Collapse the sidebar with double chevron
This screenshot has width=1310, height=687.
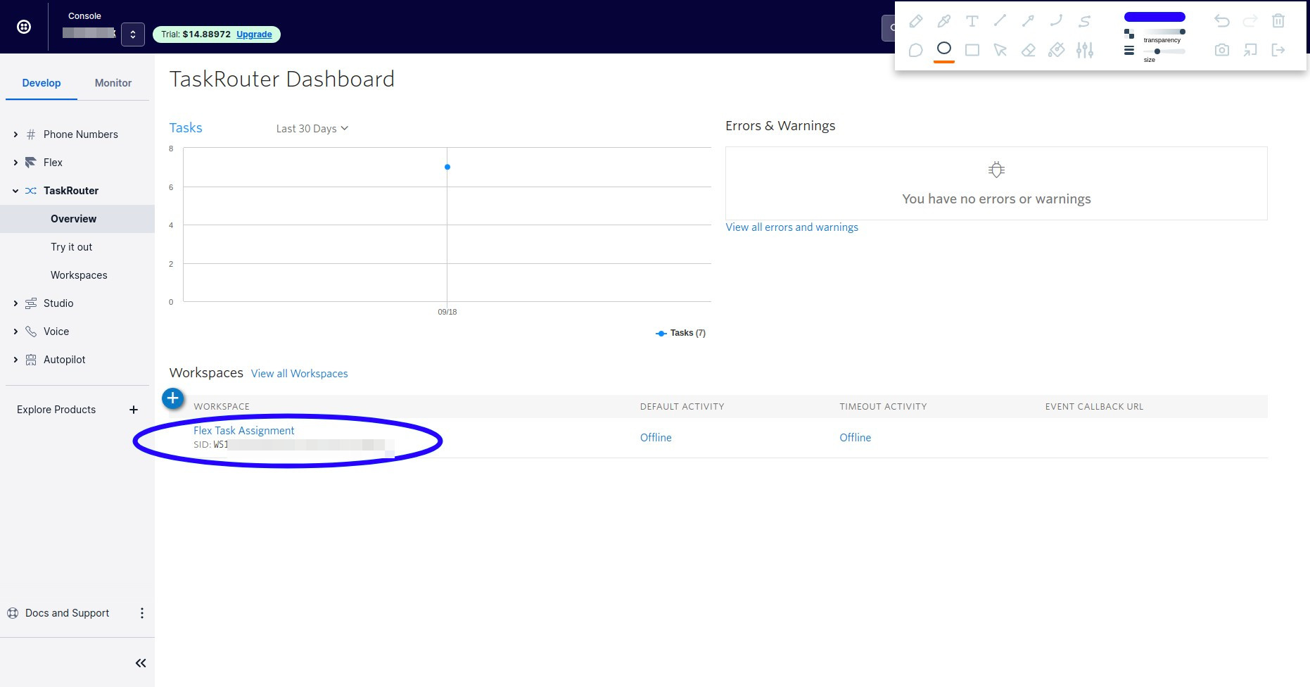(141, 663)
